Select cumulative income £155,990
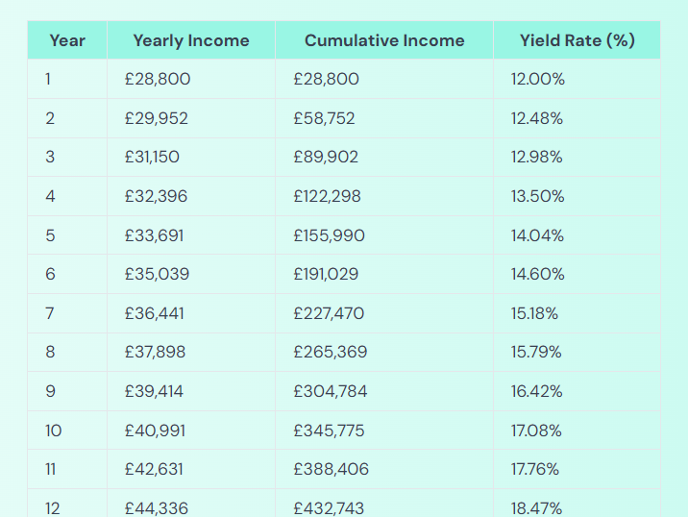688x517 pixels. [329, 235]
